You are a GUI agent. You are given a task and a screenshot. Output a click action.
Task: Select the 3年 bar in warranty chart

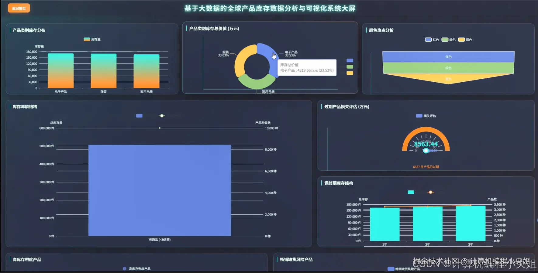[471, 223]
